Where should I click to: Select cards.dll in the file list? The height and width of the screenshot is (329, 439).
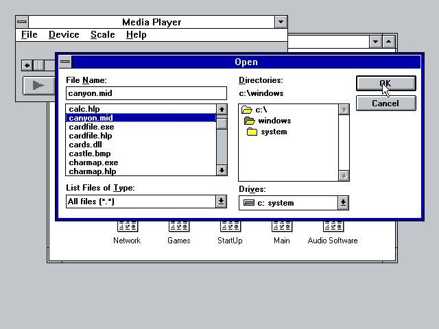(x=141, y=145)
